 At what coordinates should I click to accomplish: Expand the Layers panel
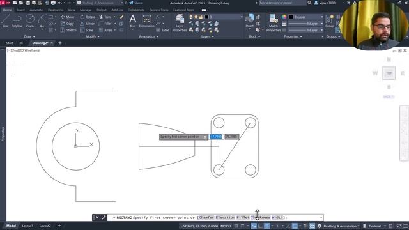[207, 37]
